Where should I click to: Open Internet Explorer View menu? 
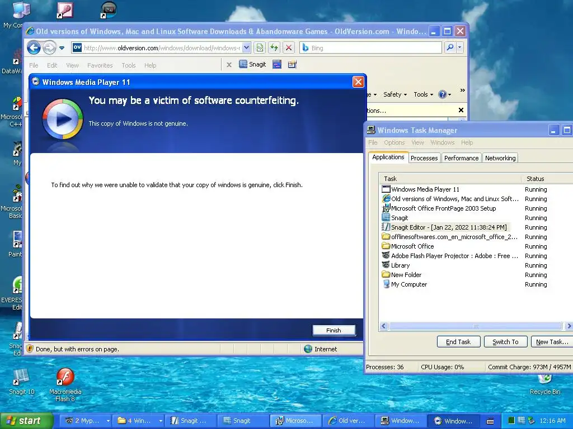(72, 65)
